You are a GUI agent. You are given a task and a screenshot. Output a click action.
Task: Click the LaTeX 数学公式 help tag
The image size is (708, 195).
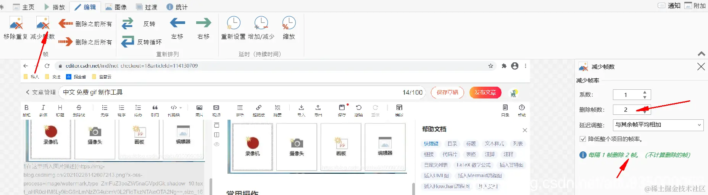473,165
